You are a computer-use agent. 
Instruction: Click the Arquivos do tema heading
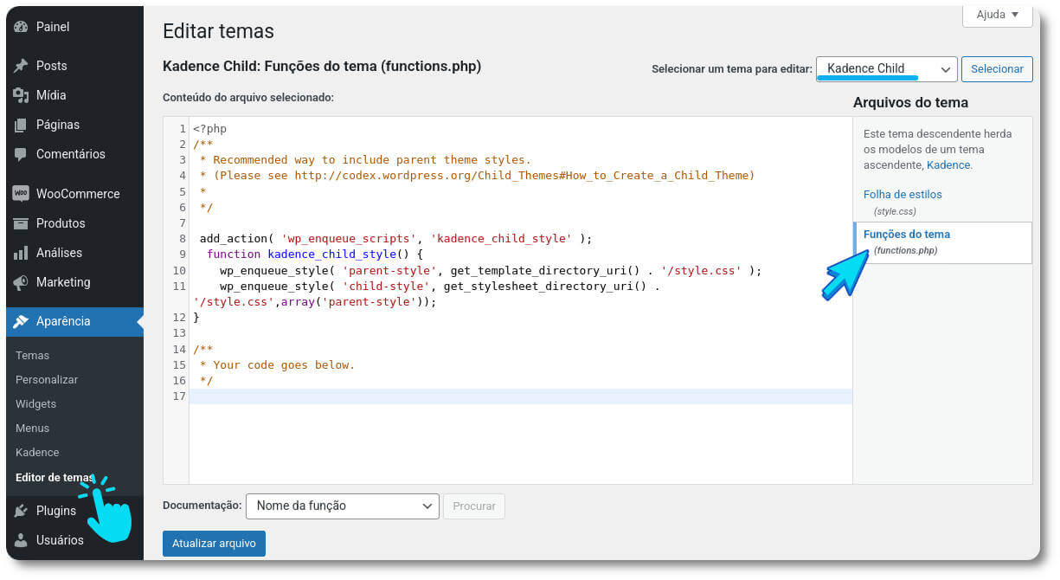tap(910, 102)
